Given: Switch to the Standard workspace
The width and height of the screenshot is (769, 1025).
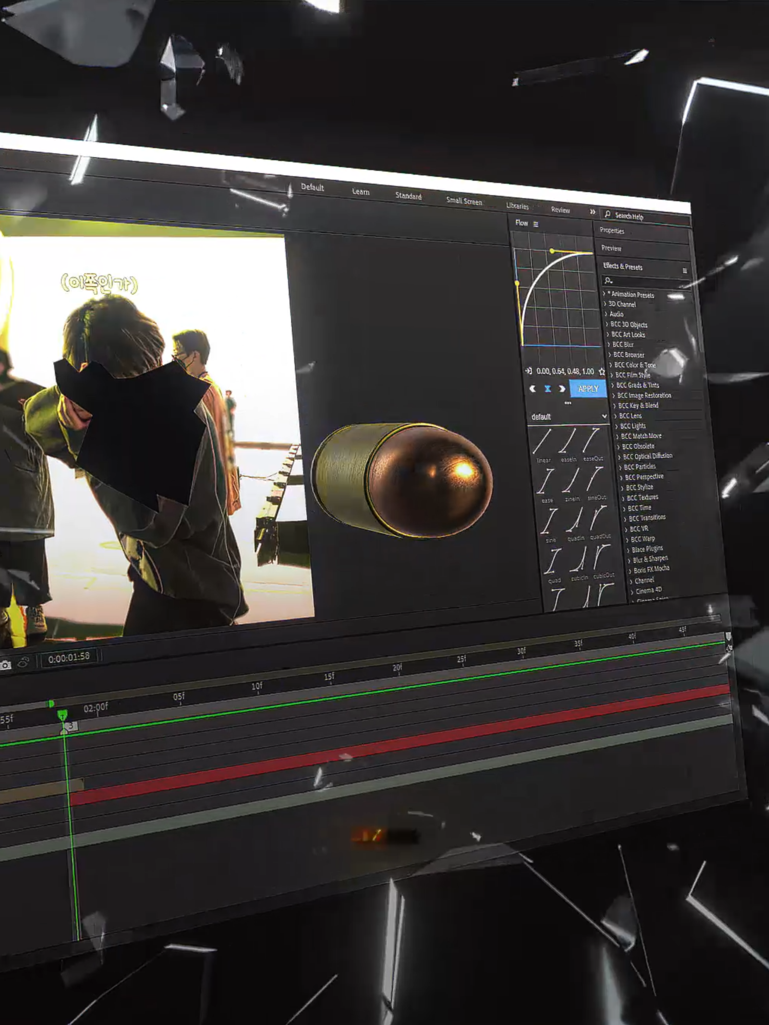Looking at the screenshot, I should (408, 196).
